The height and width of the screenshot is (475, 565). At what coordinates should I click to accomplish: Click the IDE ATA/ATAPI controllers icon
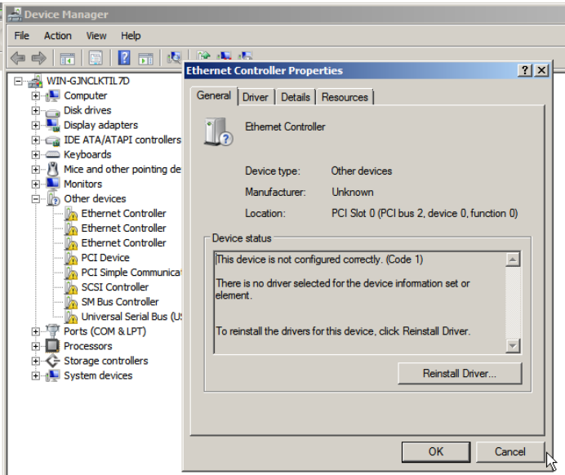click(52, 141)
